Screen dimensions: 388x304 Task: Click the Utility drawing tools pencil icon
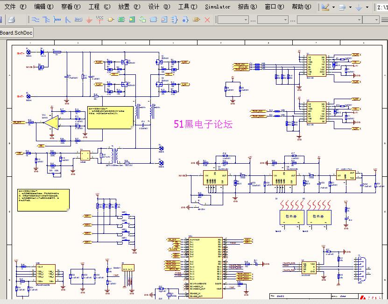pyautogui.click(x=325, y=7)
